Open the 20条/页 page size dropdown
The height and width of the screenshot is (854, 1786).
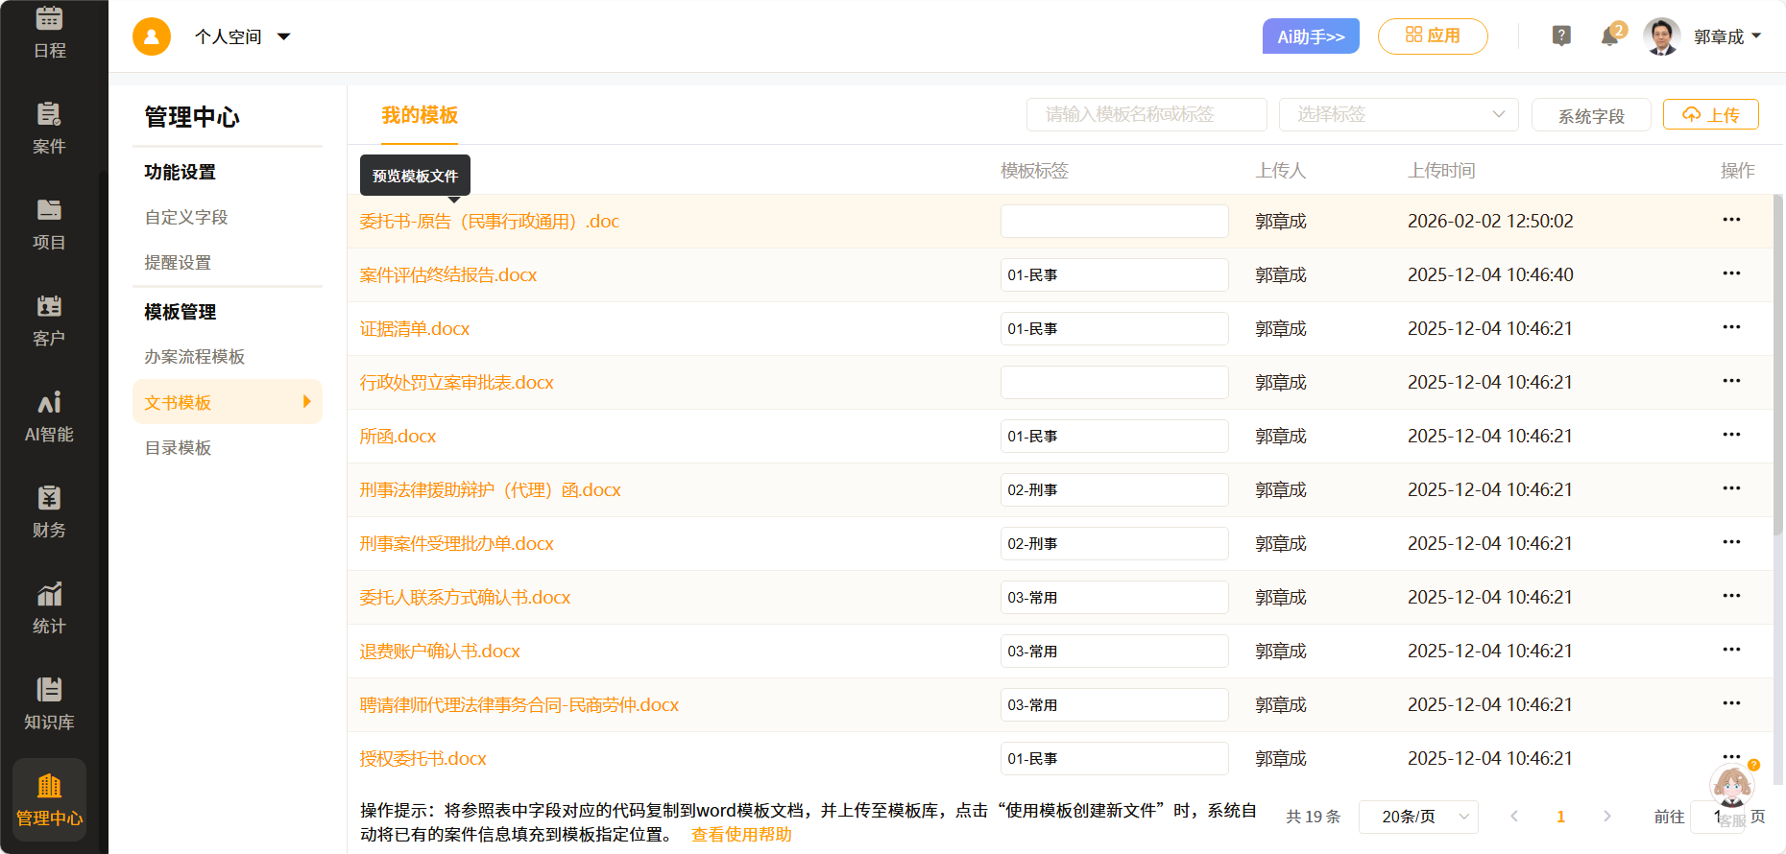(1418, 817)
